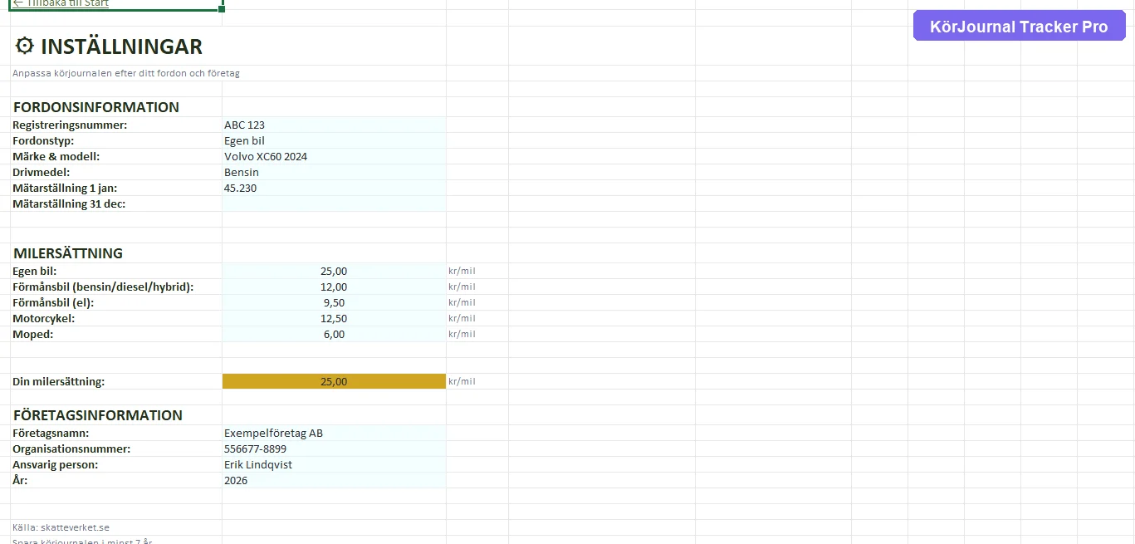Click the odometer value 45.230
1135x544 pixels.
point(334,189)
